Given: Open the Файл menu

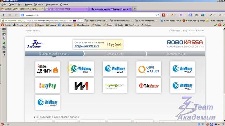Looking at the screenshot, I should click(x=4, y=5).
